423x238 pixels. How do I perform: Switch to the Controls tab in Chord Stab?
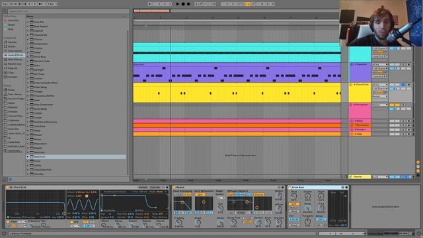coord(155,187)
